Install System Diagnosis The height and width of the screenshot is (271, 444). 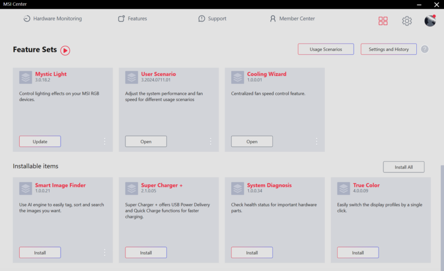(252, 252)
